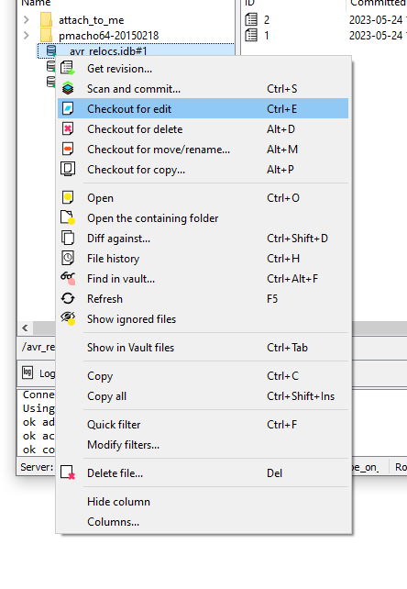Click the Checkout for move/rename icon

[x=68, y=150]
